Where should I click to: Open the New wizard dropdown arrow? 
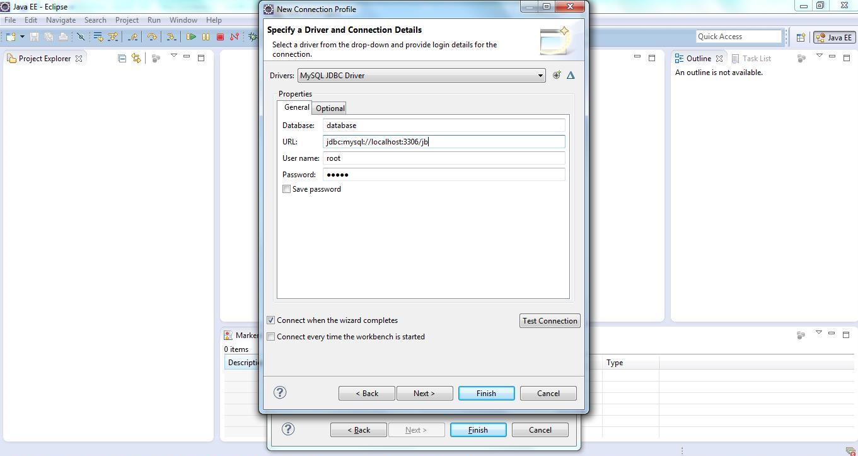(x=22, y=37)
